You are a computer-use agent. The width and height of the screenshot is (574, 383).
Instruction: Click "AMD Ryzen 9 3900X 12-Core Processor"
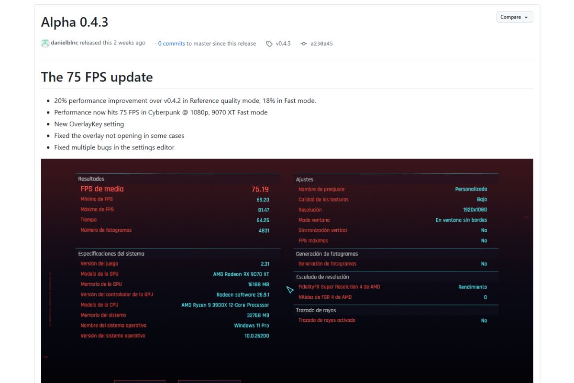point(225,305)
